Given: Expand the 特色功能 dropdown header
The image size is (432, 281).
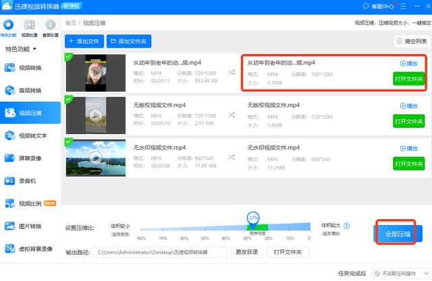Looking at the screenshot, I should pos(21,49).
